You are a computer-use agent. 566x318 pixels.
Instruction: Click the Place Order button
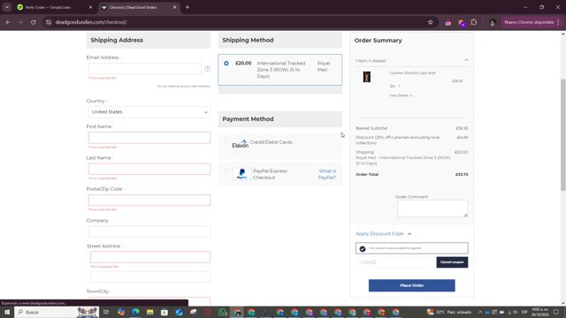412,285
